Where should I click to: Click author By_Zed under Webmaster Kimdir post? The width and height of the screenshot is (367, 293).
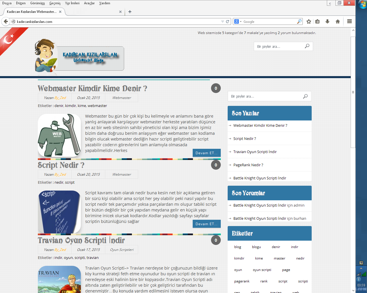pos(60,98)
